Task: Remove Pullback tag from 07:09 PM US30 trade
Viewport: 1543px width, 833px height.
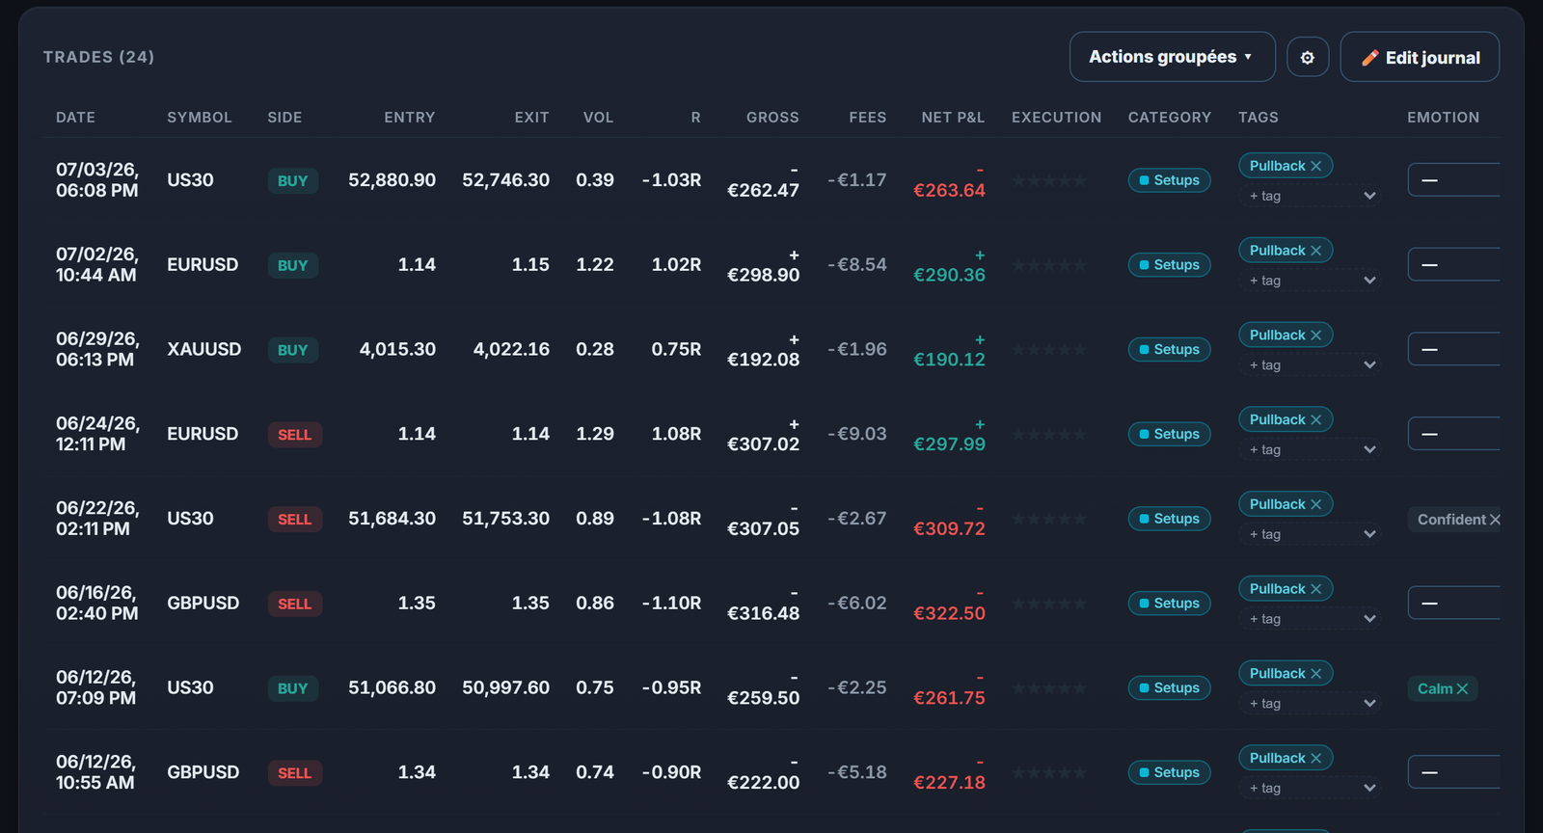Action: 1315,674
